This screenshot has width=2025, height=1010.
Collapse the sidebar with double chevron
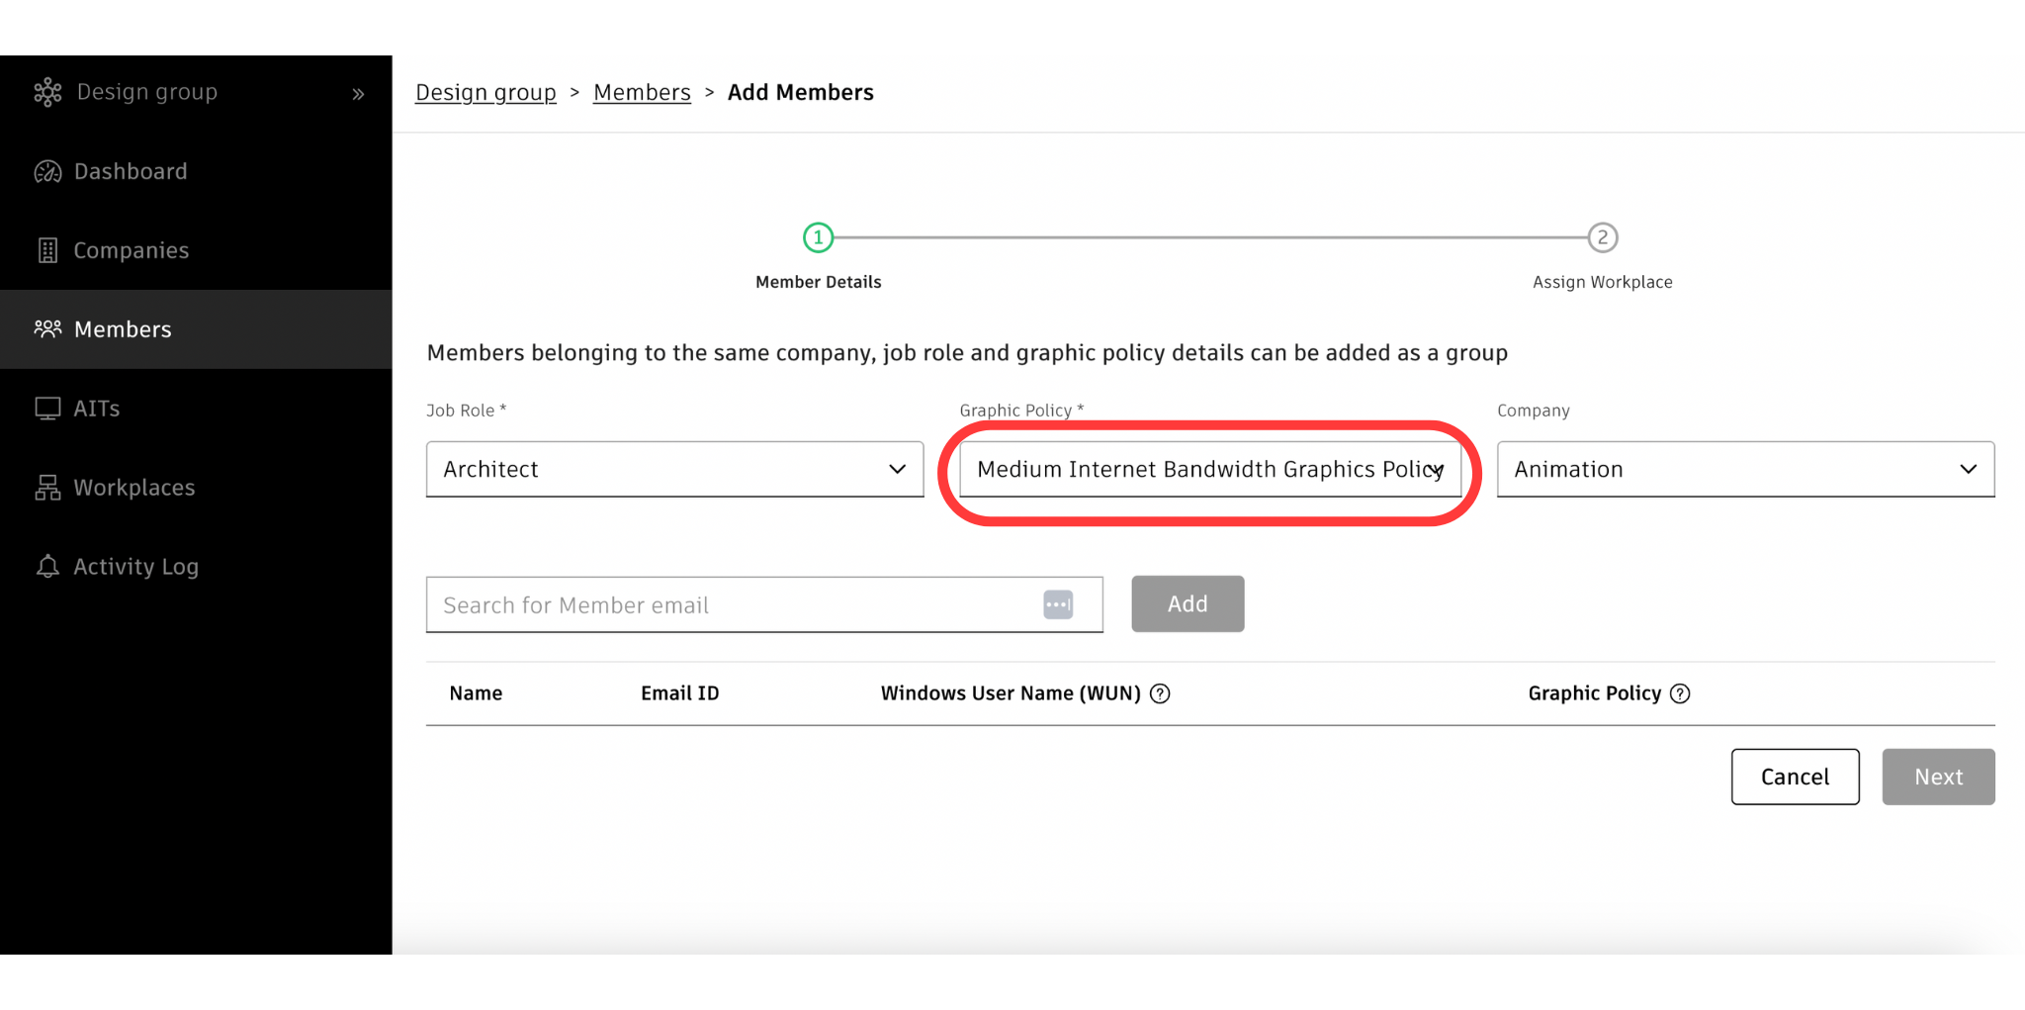click(x=358, y=94)
